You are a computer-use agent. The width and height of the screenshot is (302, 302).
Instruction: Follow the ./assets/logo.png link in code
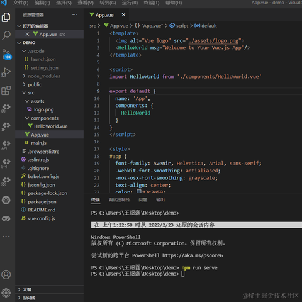click(x=213, y=40)
